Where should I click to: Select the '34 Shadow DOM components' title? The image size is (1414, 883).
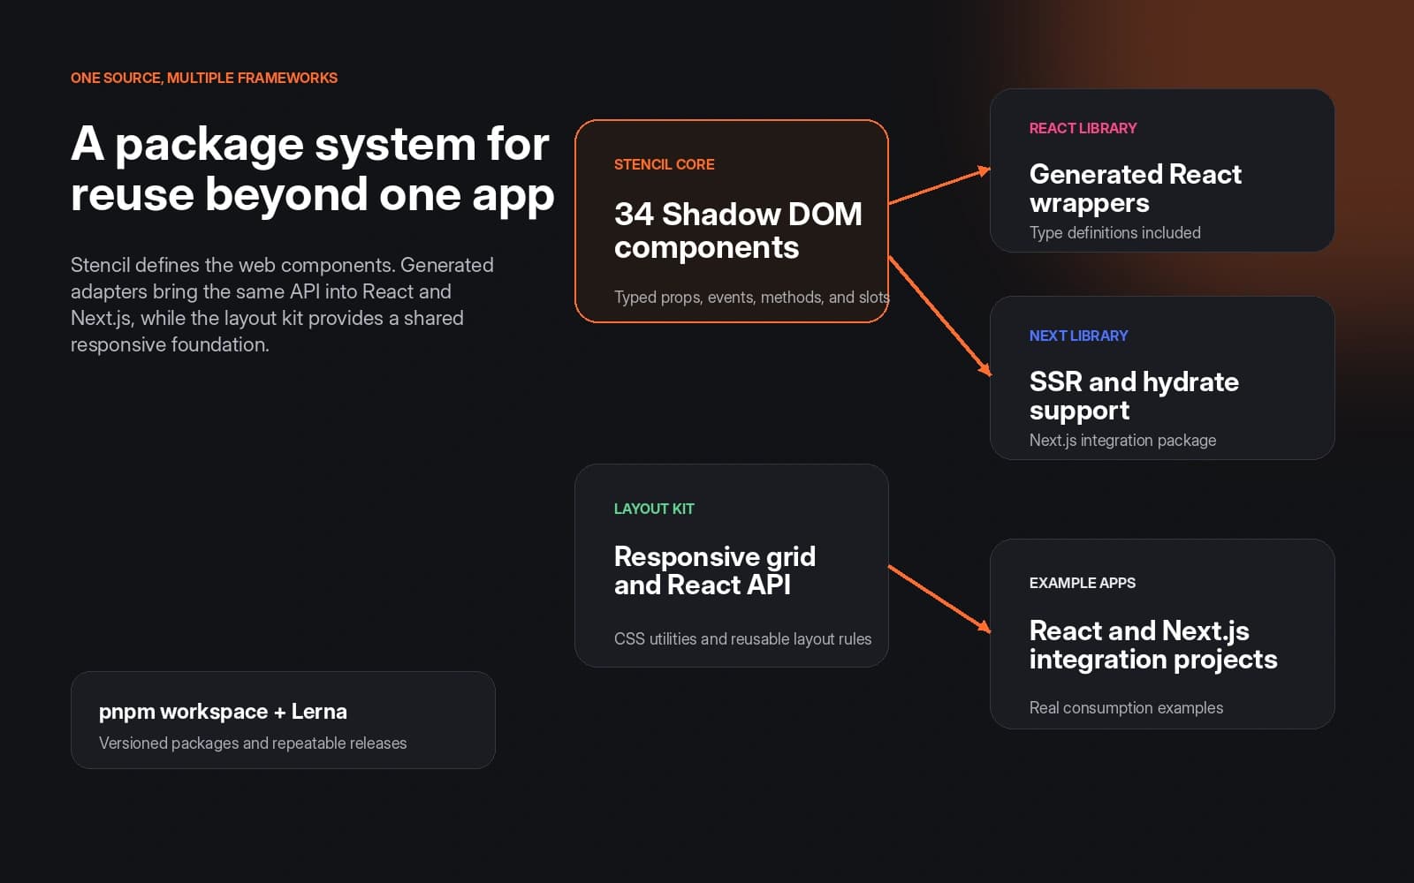[738, 230]
